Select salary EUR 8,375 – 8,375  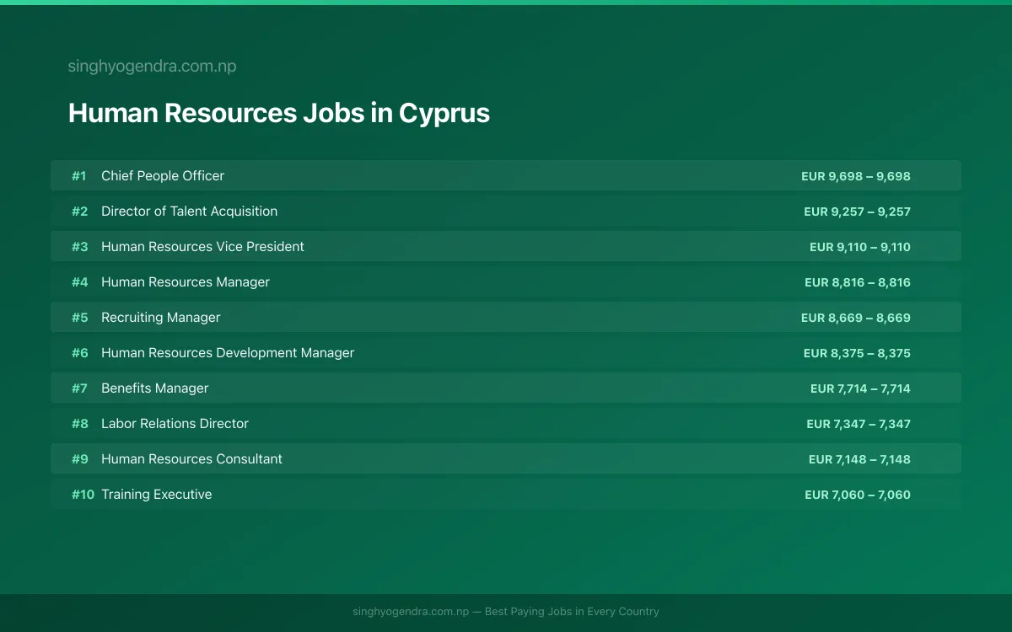(857, 353)
